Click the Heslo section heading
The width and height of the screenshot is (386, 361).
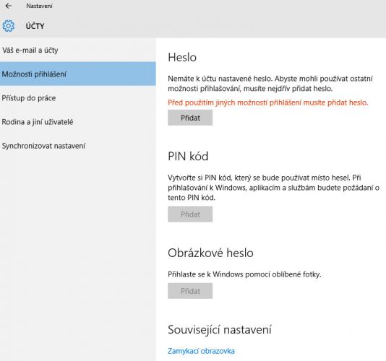[x=182, y=57]
